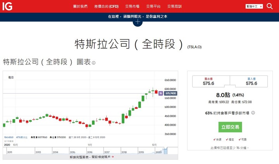Click the purple 15 delay badge
The width and height of the screenshot is (279, 164).
pyautogui.click(x=161, y=93)
